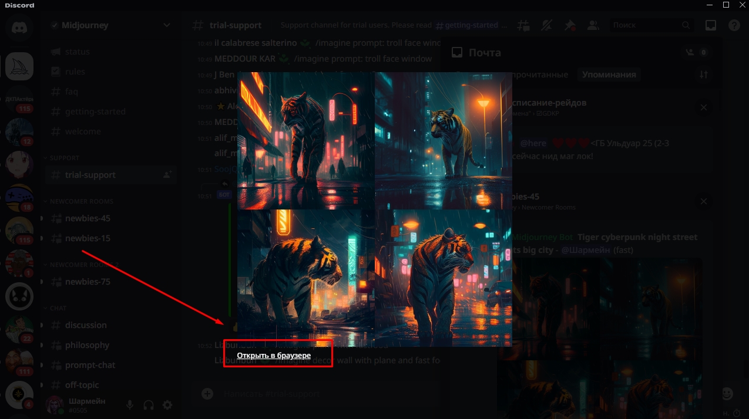Screen dimensions: 749x419
Task: Click the notification bell mute icon
Action: [546, 25]
